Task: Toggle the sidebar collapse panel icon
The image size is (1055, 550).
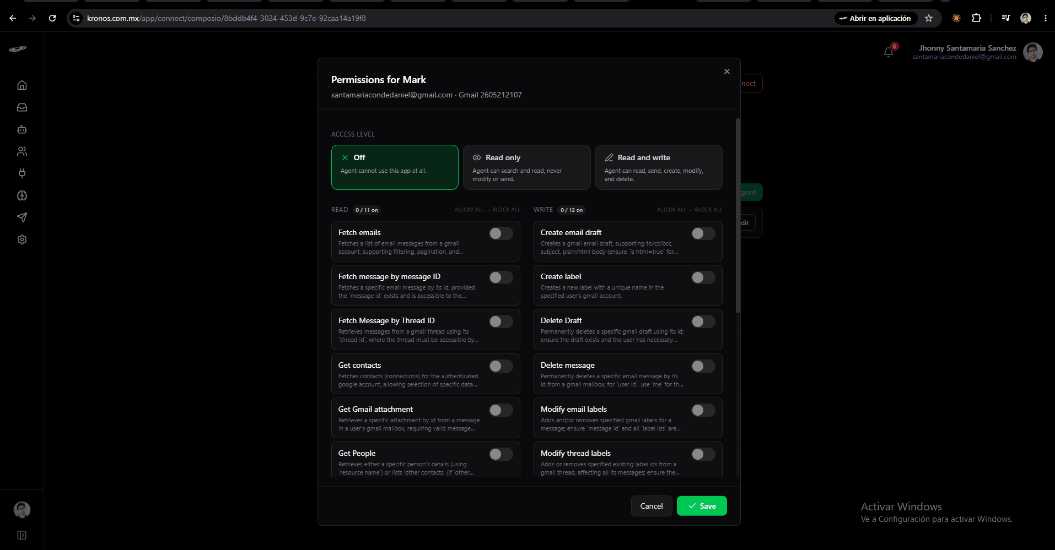Action: point(22,535)
